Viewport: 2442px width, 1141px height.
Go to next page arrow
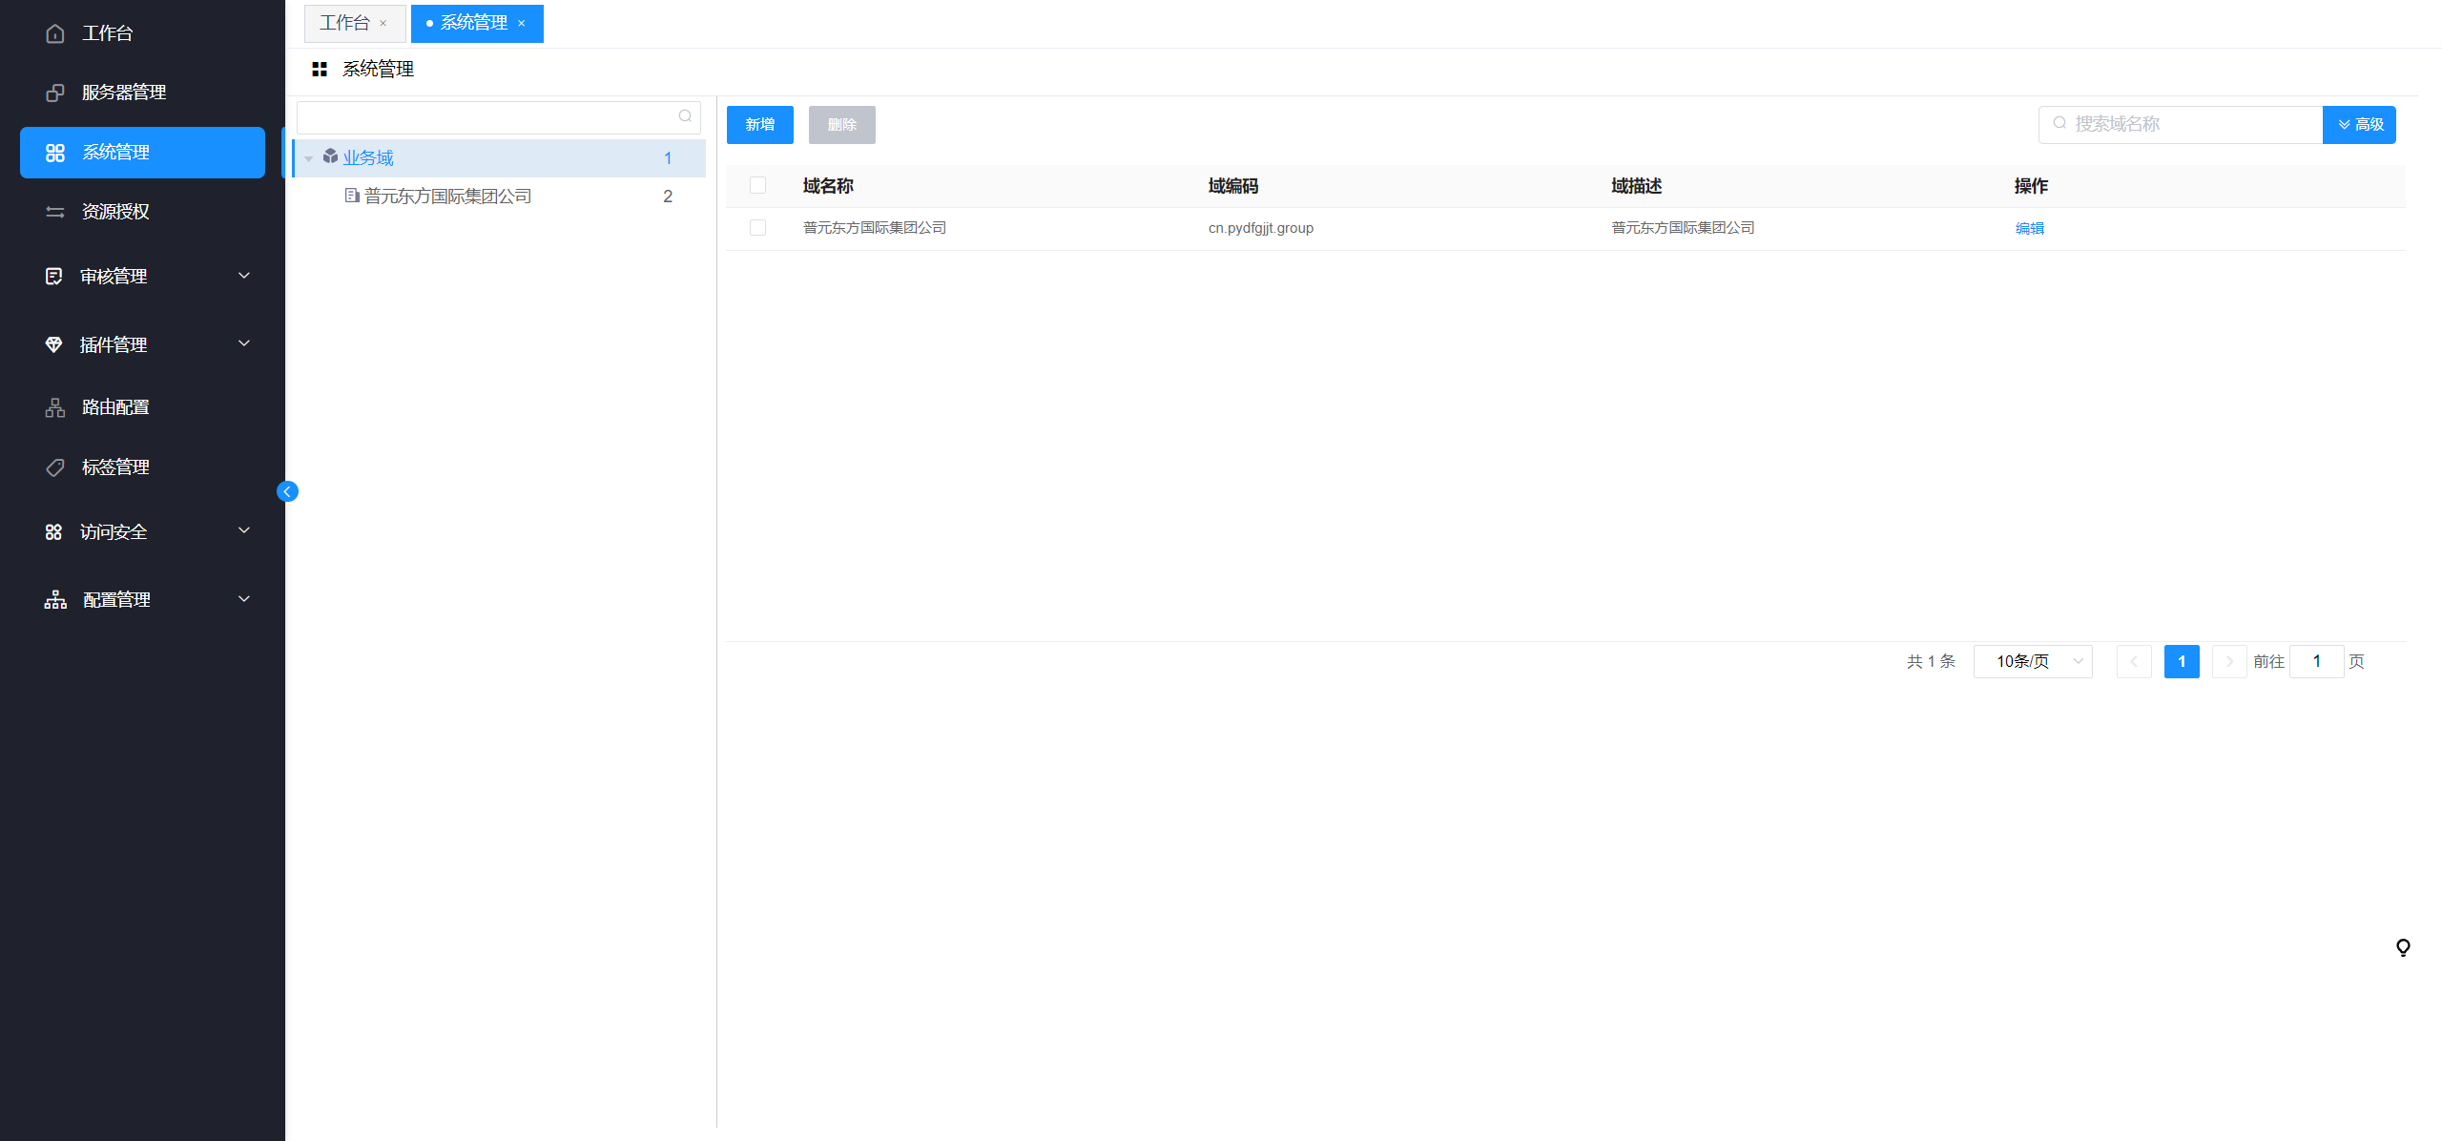pyautogui.click(x=2229, y=661)
